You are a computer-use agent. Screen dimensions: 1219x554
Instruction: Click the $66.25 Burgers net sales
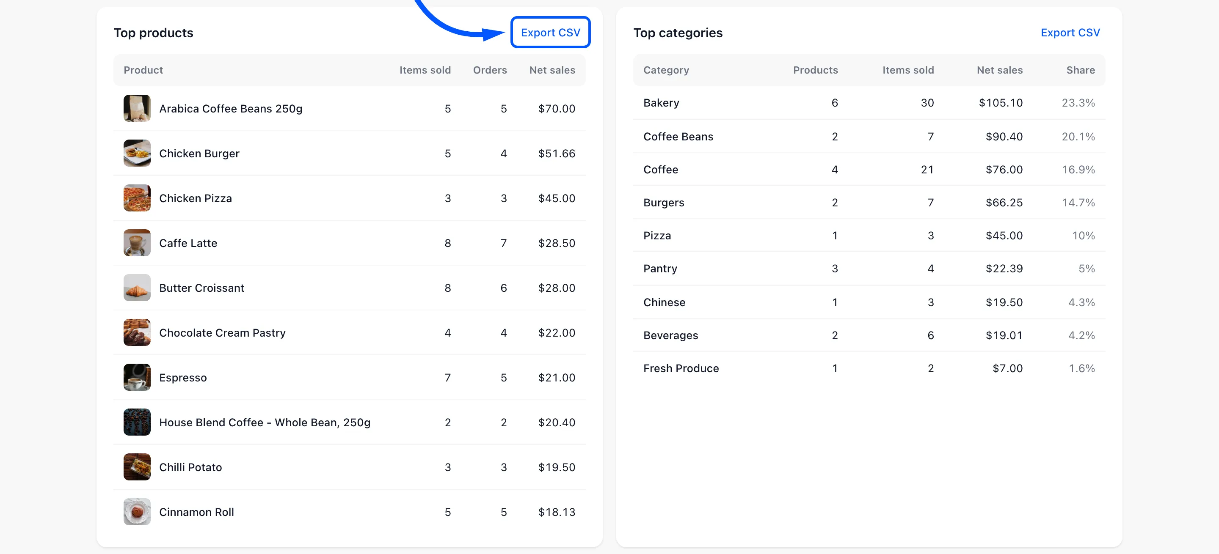coord(1004,203)
